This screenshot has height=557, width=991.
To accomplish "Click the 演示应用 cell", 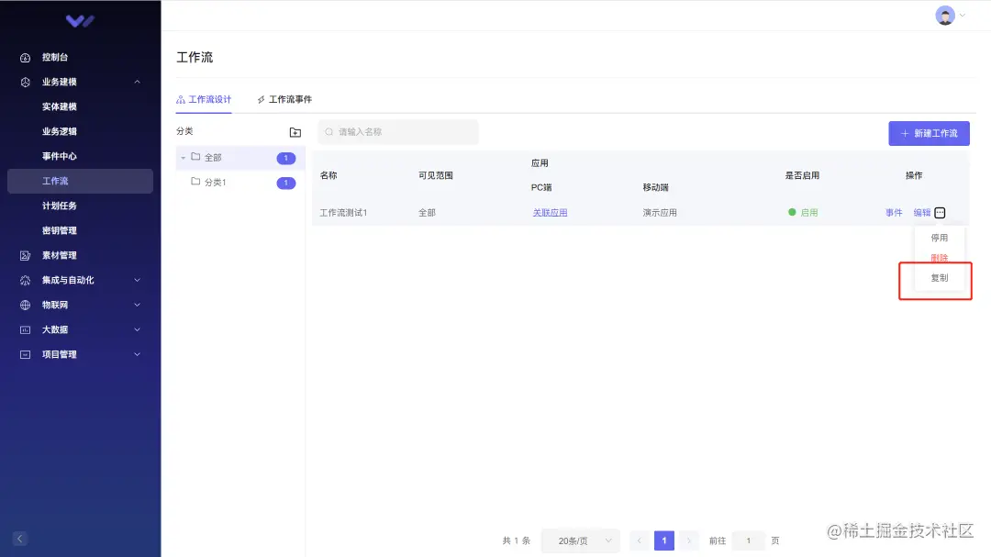I will [x=660, y=213].
